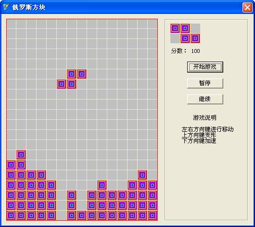Click top-left block of next-piece preview
Viewport: 255px width, 227px height.
(175, 28)
